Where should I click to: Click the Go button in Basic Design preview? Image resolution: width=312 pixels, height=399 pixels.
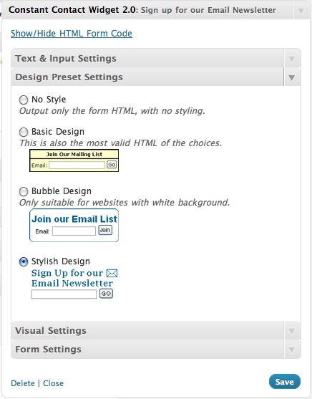coord(112,165)
